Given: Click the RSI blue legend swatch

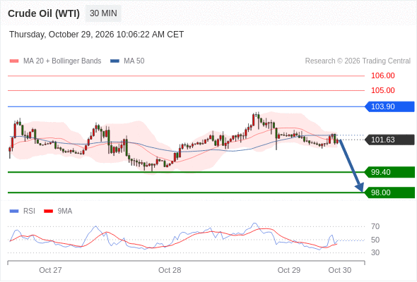Looking at the screenshot, I should tap(14, 211).
